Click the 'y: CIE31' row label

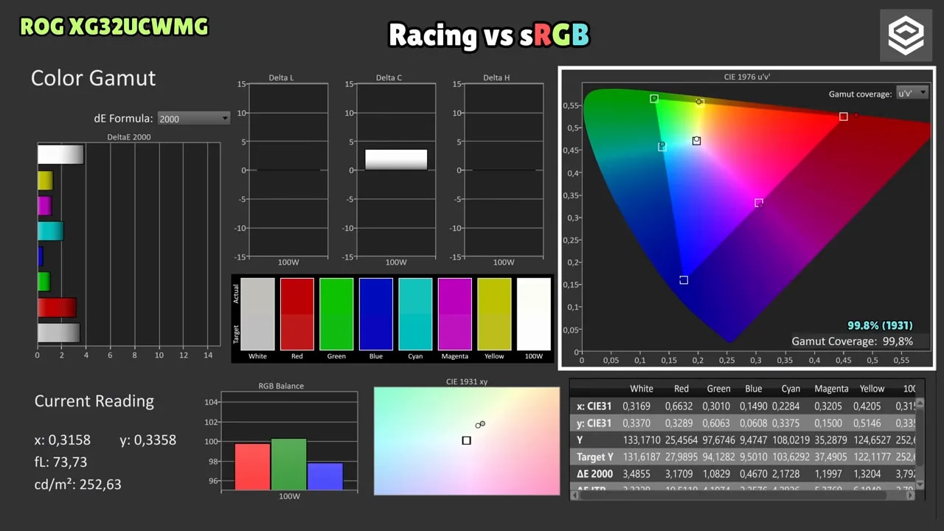point(594,423)
